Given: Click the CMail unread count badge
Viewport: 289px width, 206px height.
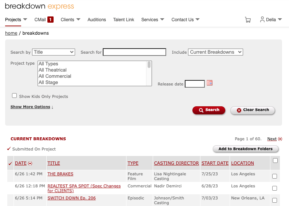Looking at the screenshot, I should [50, 20].
